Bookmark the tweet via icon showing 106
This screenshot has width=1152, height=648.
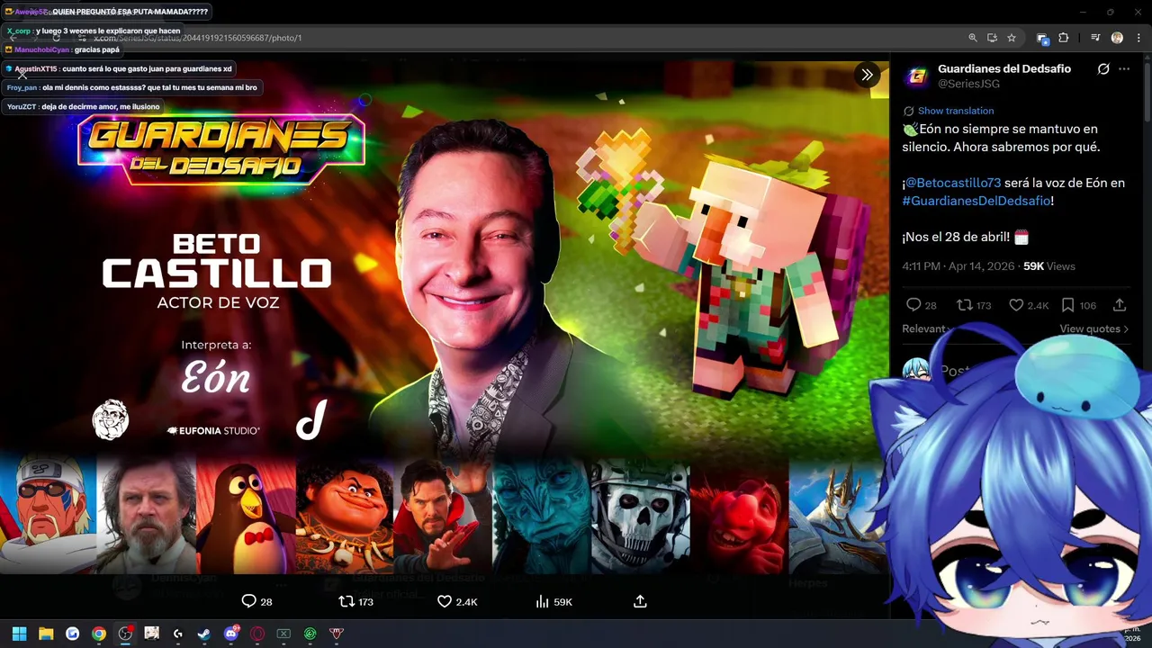1078,305
